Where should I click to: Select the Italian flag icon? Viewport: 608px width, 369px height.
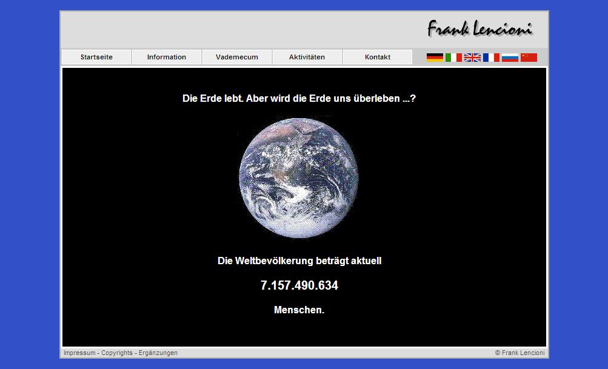pyautogui.click(x=453, y=58)
